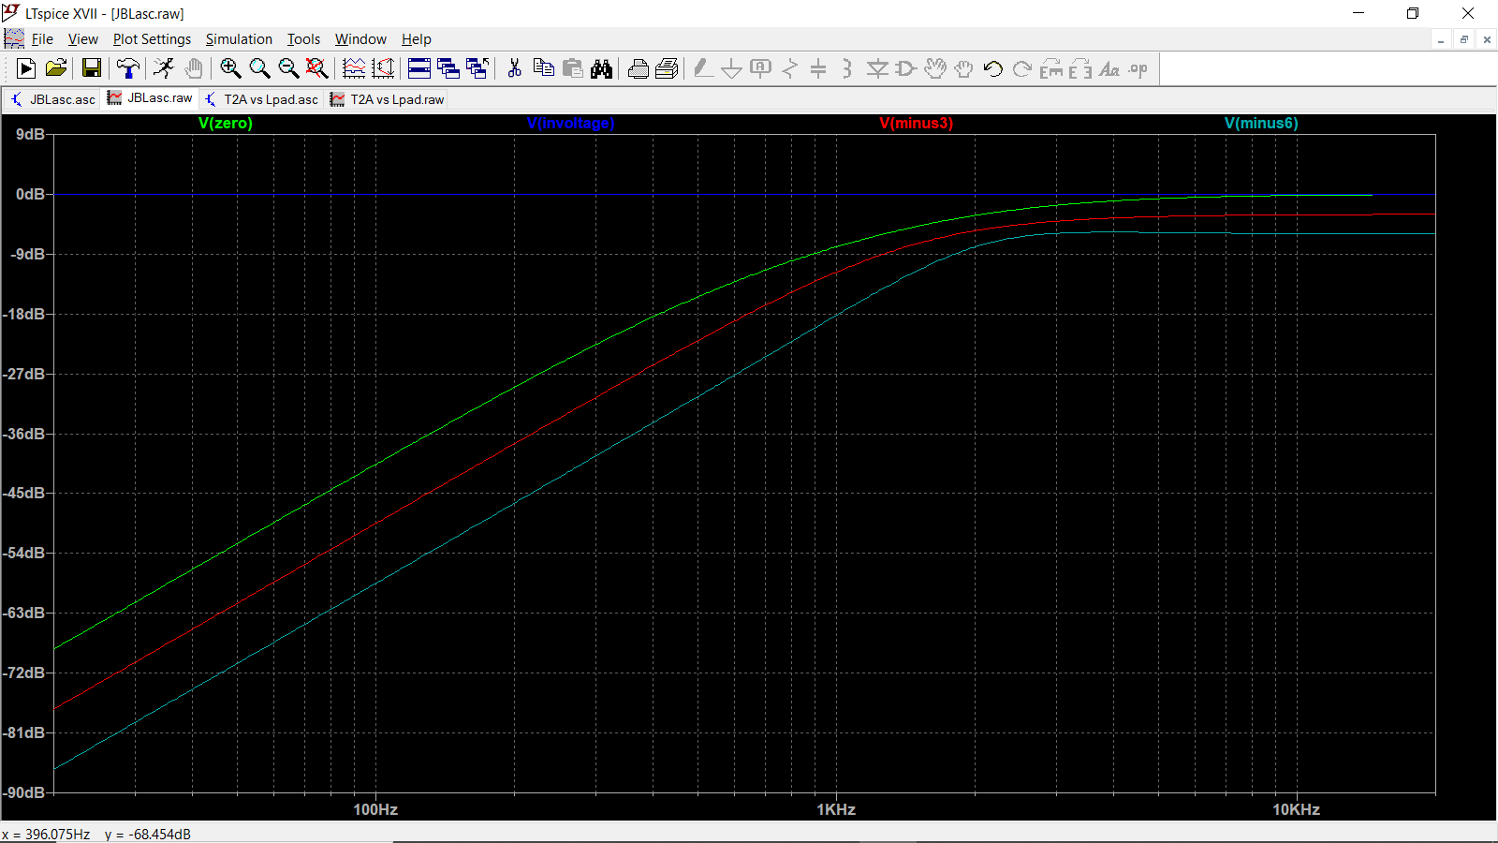This screenshot has height=843, width=1498.
Task: Click the Print Setup icon
Action: (x=668, y=68)
